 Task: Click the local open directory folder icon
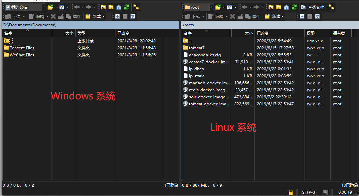[50, 7]
